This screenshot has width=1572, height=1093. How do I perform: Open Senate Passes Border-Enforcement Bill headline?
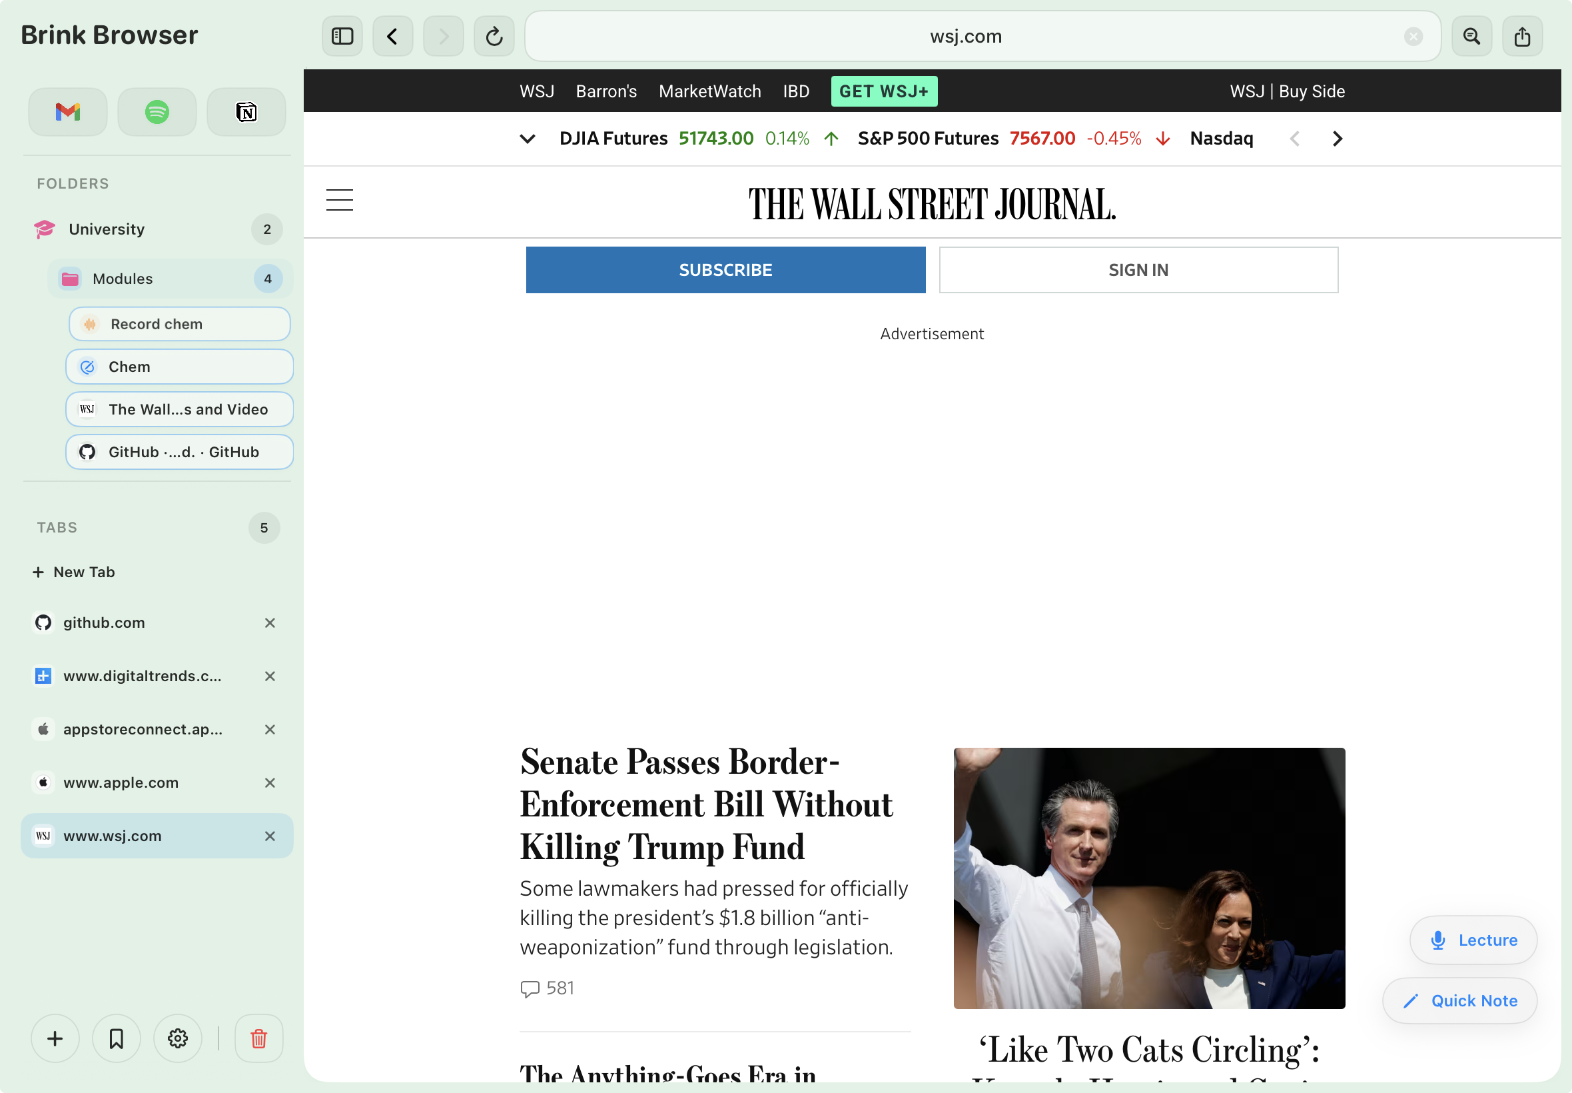tap(706, 804)
